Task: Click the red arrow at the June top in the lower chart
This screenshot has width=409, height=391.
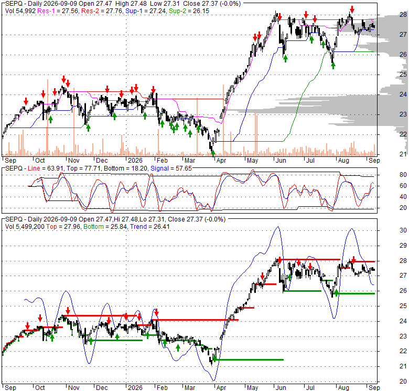Action: [279, 260]
